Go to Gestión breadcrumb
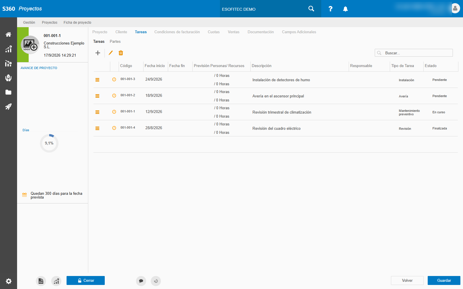The width and height of the screenshot is (463, 289). click(29, 23)
